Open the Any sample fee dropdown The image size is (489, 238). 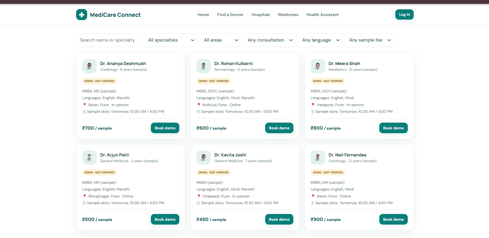pos(368,40)
